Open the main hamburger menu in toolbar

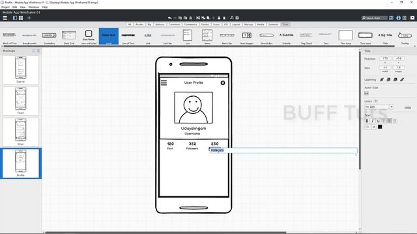tap(5, 18)
